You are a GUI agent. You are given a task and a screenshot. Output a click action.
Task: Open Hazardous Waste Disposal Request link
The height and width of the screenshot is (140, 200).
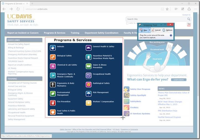coord(23,58)
